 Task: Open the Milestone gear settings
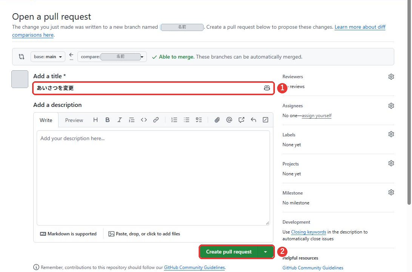(391, 192)
